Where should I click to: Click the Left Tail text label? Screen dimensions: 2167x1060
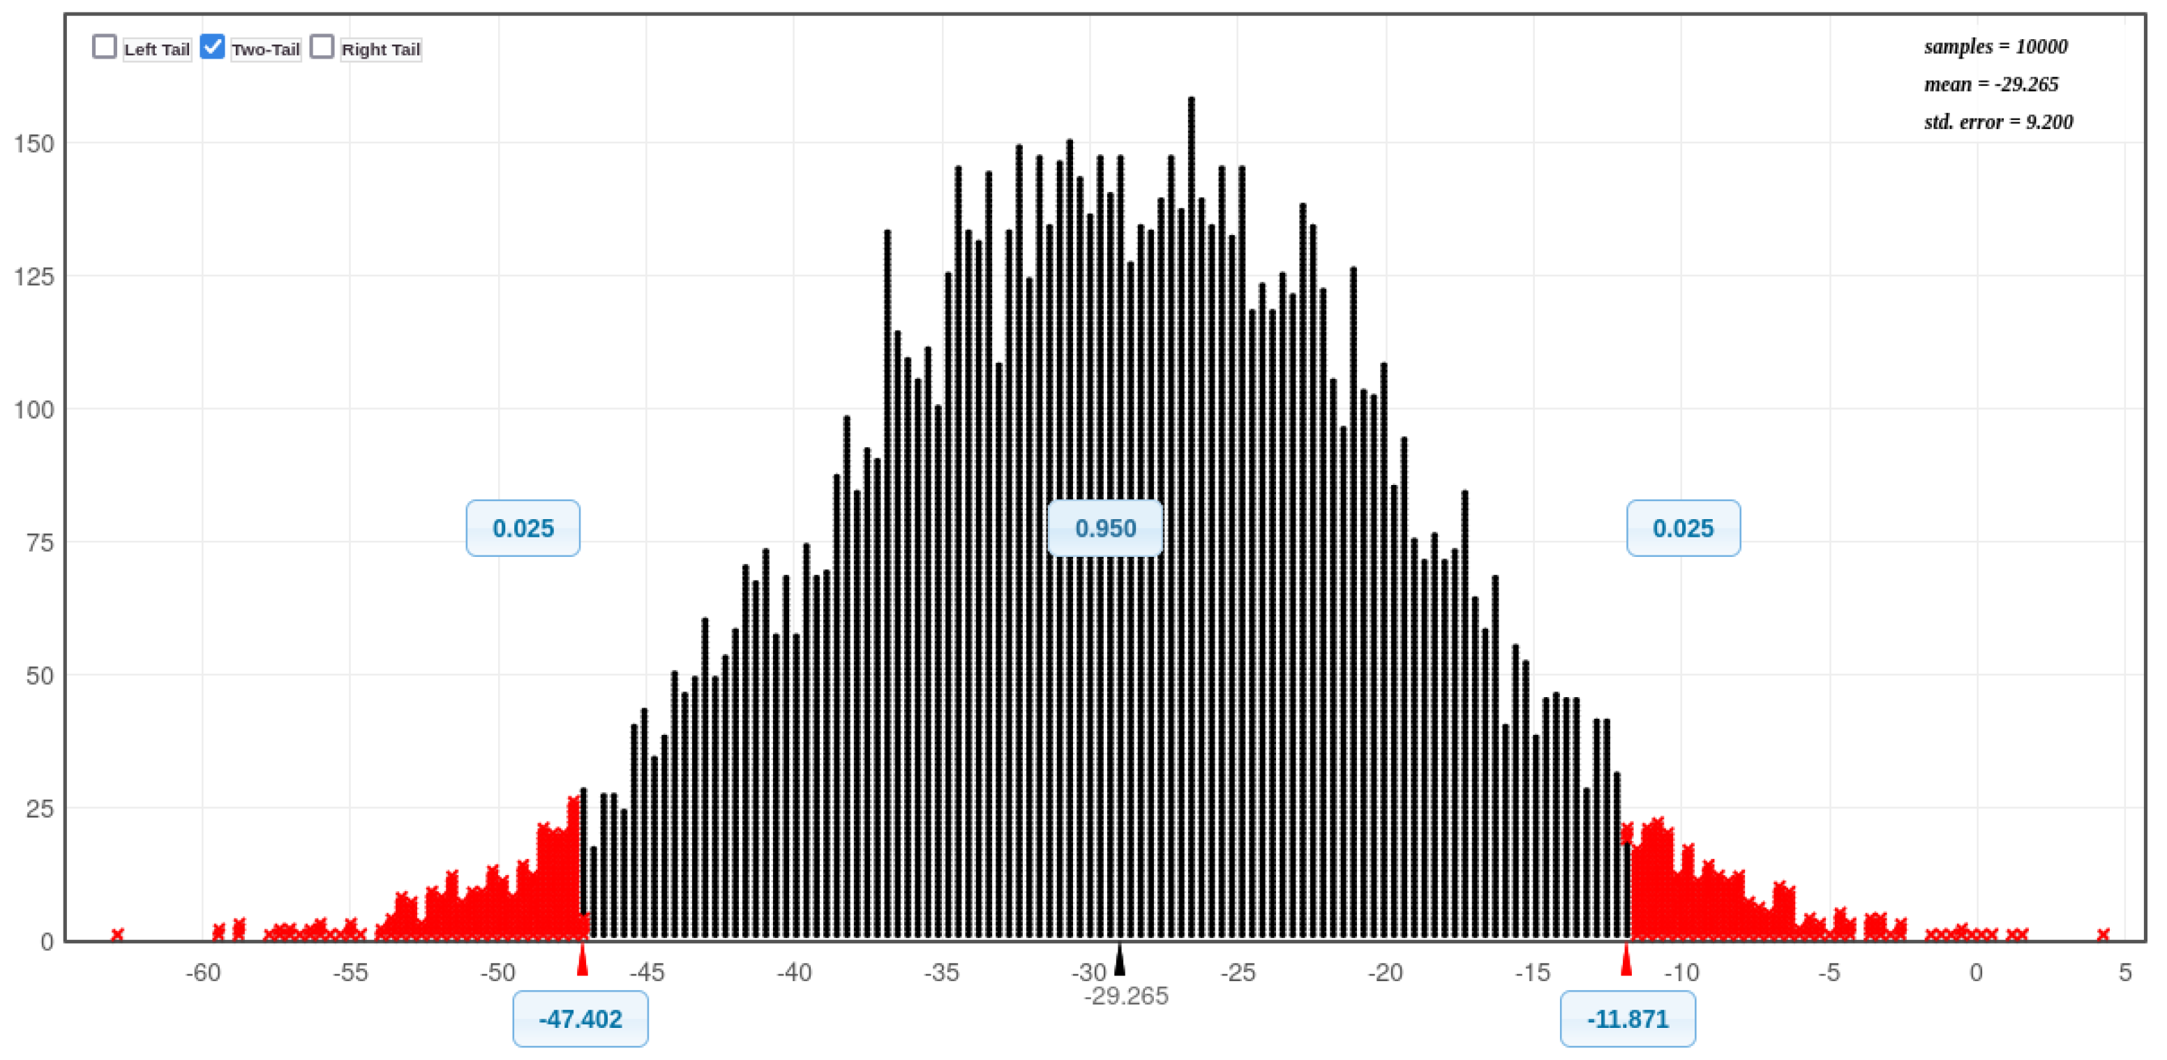coord(156,50)
